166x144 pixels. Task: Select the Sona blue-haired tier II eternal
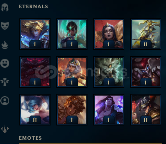[x=35, y=109]
